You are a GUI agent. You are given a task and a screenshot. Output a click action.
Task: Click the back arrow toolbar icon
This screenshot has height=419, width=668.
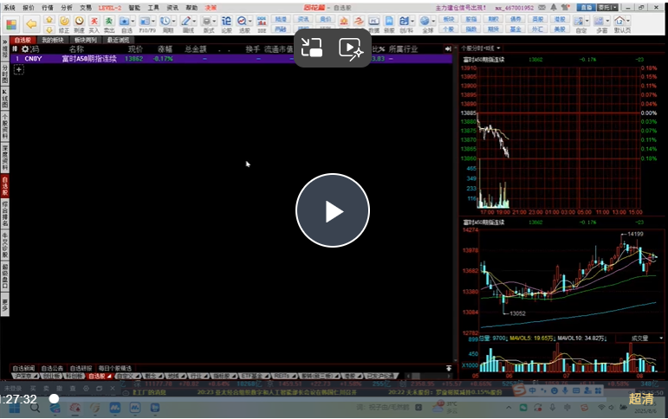pos(31,23)
